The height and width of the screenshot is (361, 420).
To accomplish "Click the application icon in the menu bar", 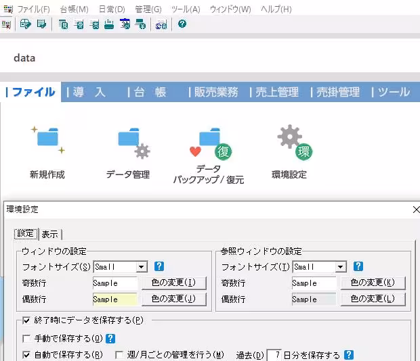I will pyautogui.click(x=8, y=9).
